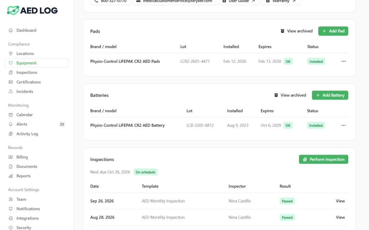Click the Physio-Control LIFEPAK CR2 AED Battery name
Screen dimensions: 369x230
tap(128, 125)
